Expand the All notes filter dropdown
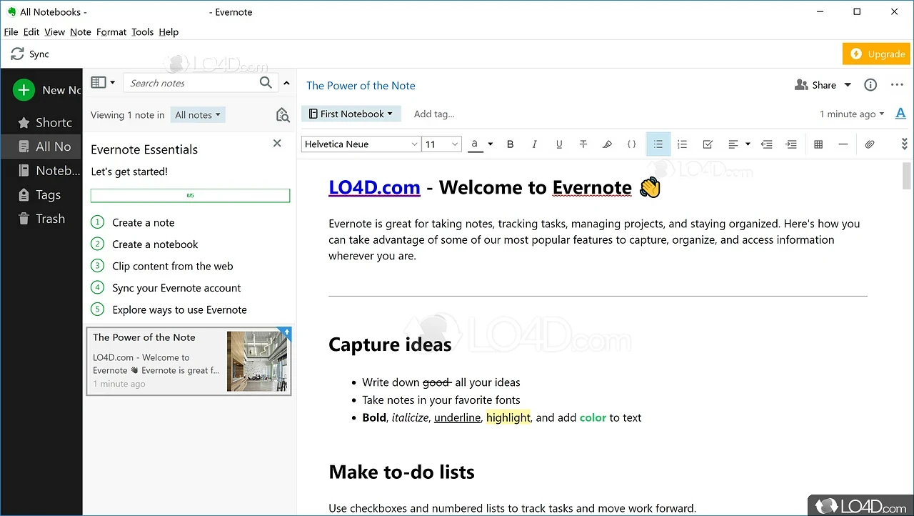Image resolution: width=914 pixels, height=516 pixels. (198, 114)
